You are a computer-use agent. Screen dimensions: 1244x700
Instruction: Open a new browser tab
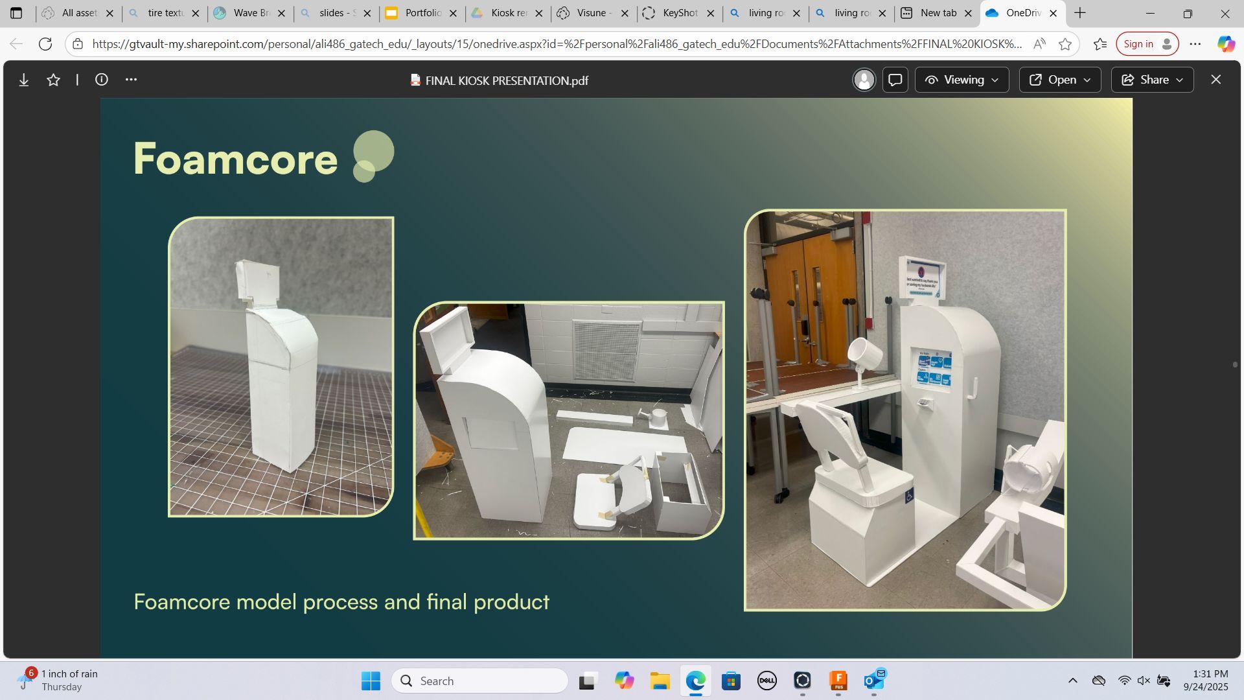tap(1080, 13)
